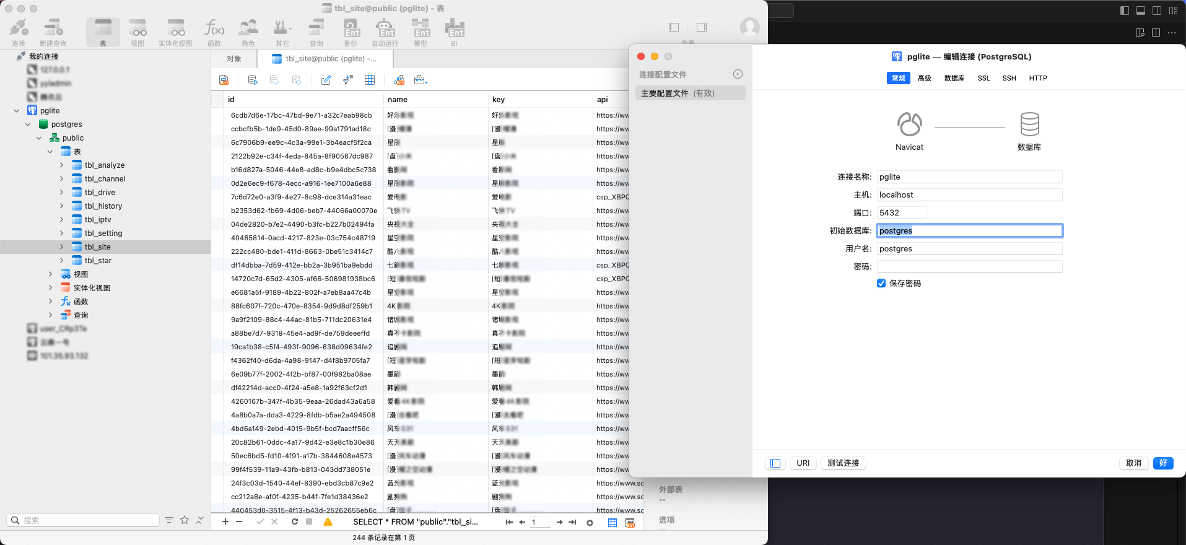Open the 其它 (Others) toolbar dropdown
Viewport: 1186px width, 545px height.
[282, 32]
